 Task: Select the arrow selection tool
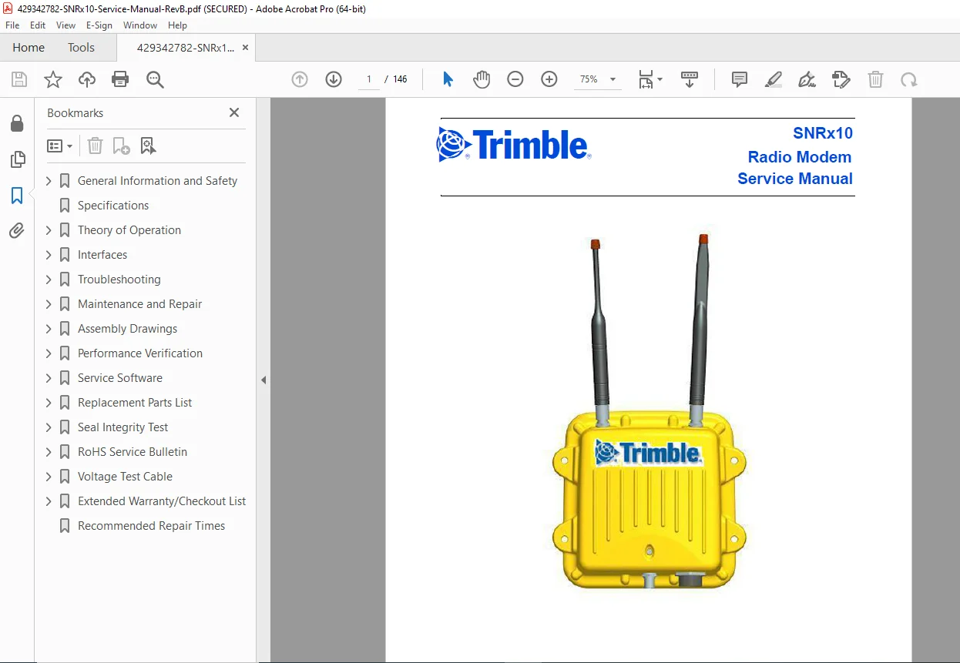(448, 79)
